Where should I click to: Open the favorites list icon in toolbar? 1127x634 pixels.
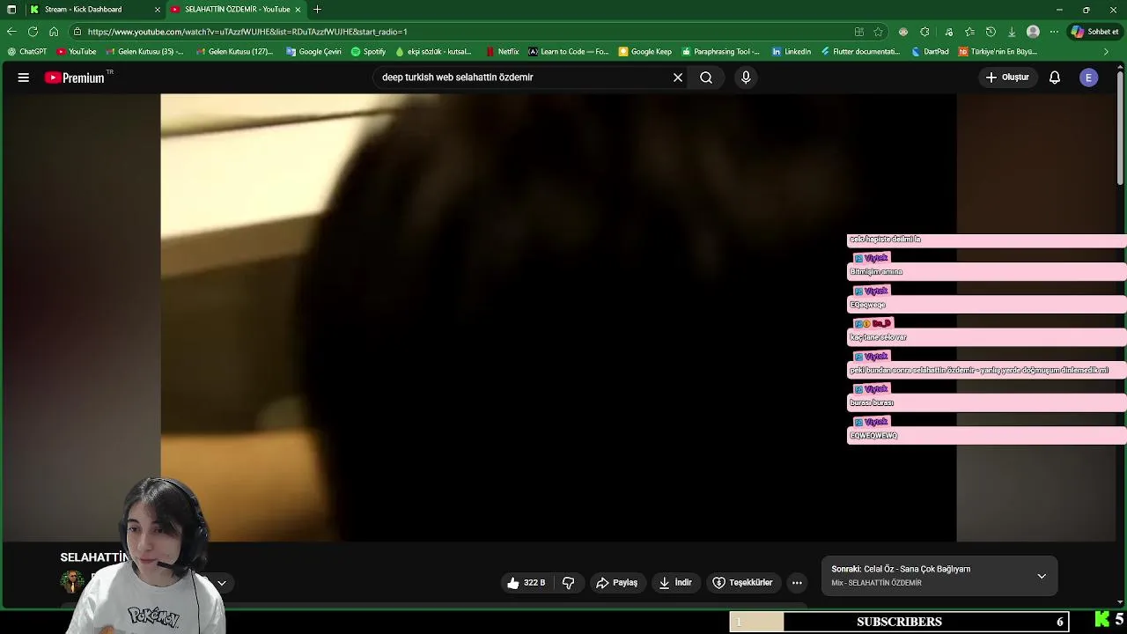969,32
